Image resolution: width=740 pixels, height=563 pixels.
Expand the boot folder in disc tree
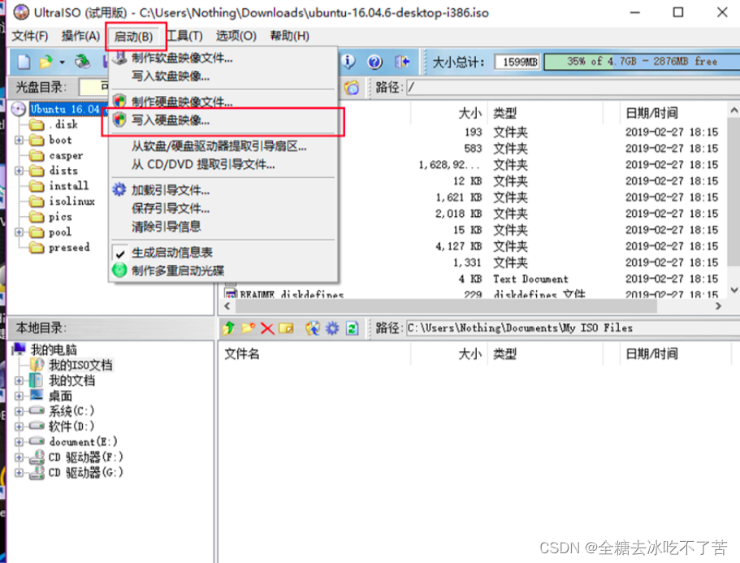pos(19,141)
